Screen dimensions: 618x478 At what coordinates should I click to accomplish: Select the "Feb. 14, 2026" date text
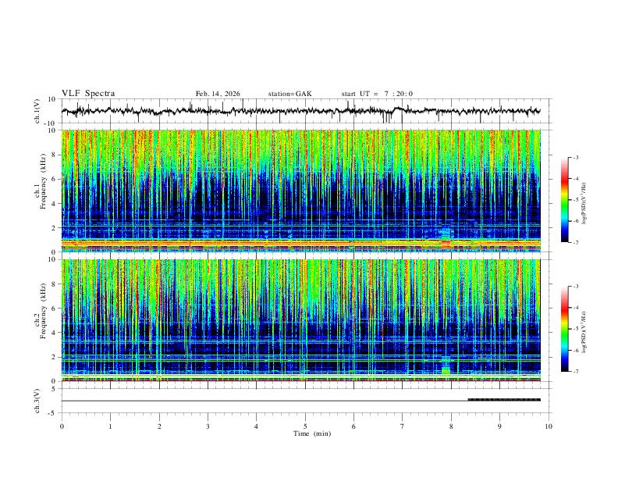[218, 94]
